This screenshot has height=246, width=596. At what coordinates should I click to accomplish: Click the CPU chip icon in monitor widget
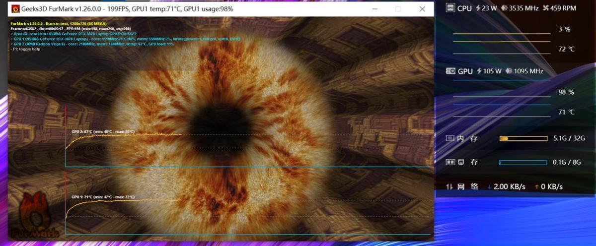click(x=450, y=8)
